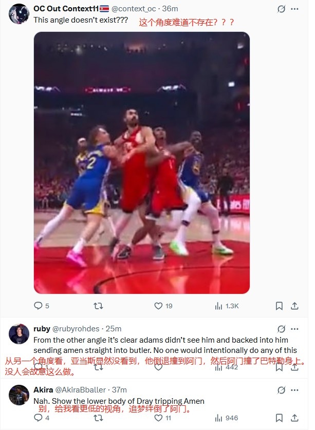315x430 pixels.
Task: Like Akira's reply with 11 likes
Action: [x=163, y=418]
